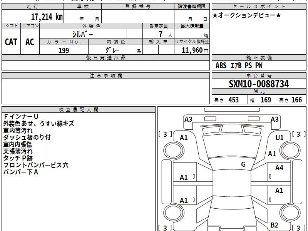Click the note 外装色あせ、うすい線キズ
The height and width of the screenshot is (231, 308).
pos(39,124)
